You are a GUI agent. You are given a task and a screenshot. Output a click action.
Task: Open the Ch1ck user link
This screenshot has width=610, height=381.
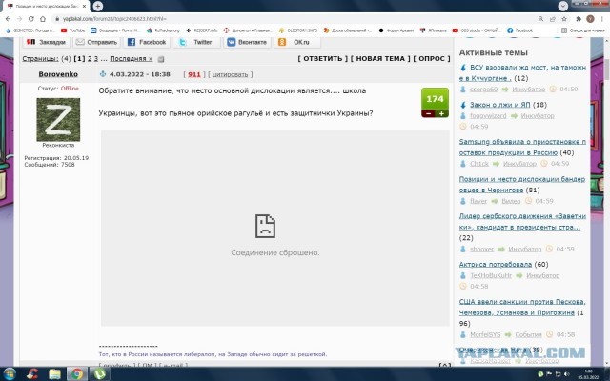[x=479, y=164]
